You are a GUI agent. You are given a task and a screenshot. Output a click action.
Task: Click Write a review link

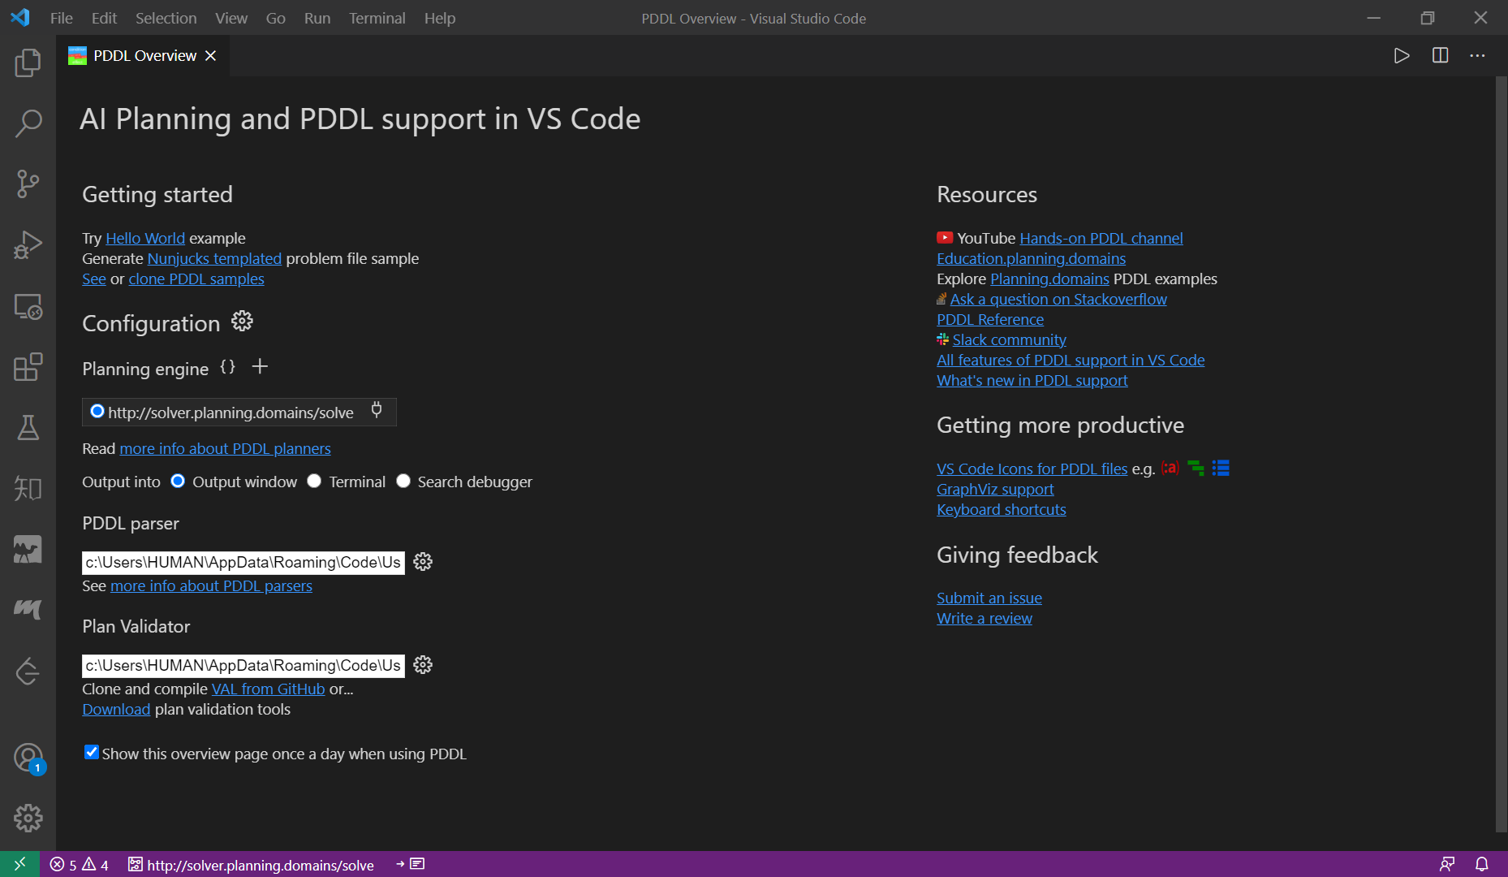(x=985, y=618)
